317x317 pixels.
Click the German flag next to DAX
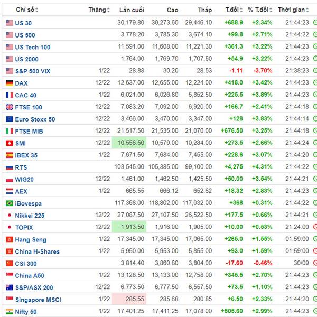click(x=10, y=83)
